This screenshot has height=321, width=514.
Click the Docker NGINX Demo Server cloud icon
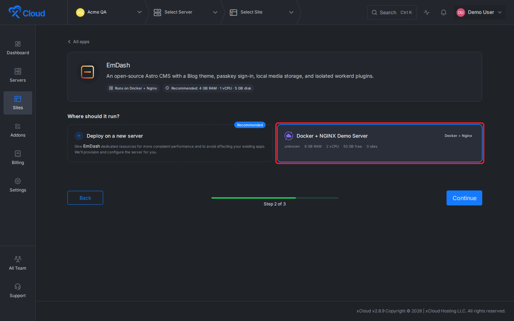(x=289, y=136)
